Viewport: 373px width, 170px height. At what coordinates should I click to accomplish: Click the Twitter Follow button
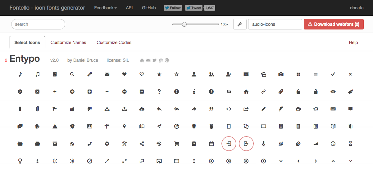173,8
